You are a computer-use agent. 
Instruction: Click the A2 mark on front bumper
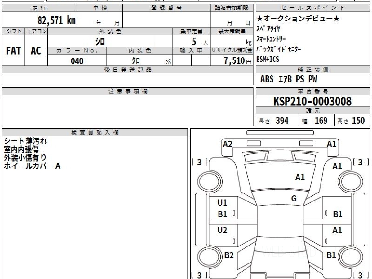coord(228,144)
